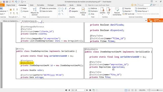The height and width of the screenshot is (92, 163).
Task: Select the Lápis pencil tool
Action: (x=72, y=8)
